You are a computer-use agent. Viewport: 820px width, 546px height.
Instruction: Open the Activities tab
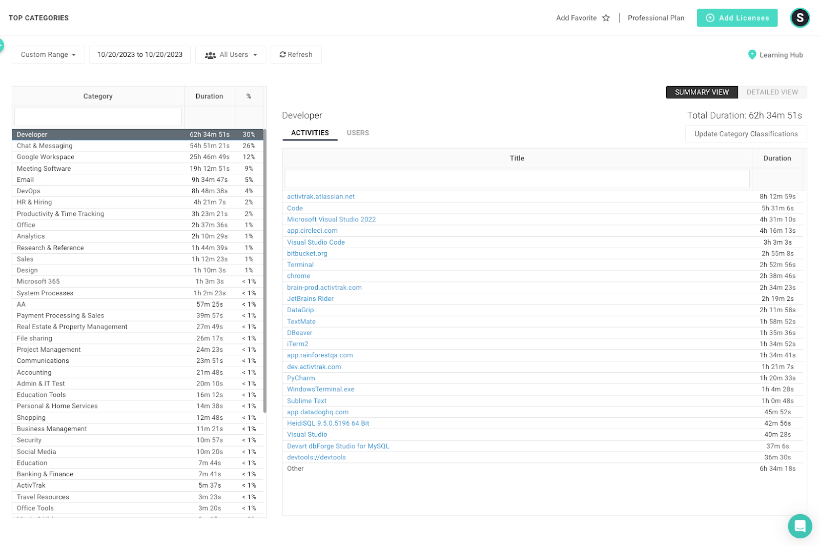310,133
